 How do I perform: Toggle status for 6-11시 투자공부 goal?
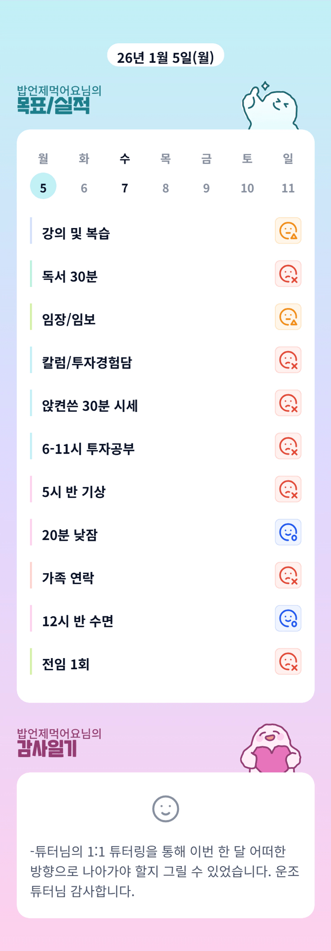click(x=288, y=446)
